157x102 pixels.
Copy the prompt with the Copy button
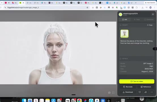click(x=150, y=25)
